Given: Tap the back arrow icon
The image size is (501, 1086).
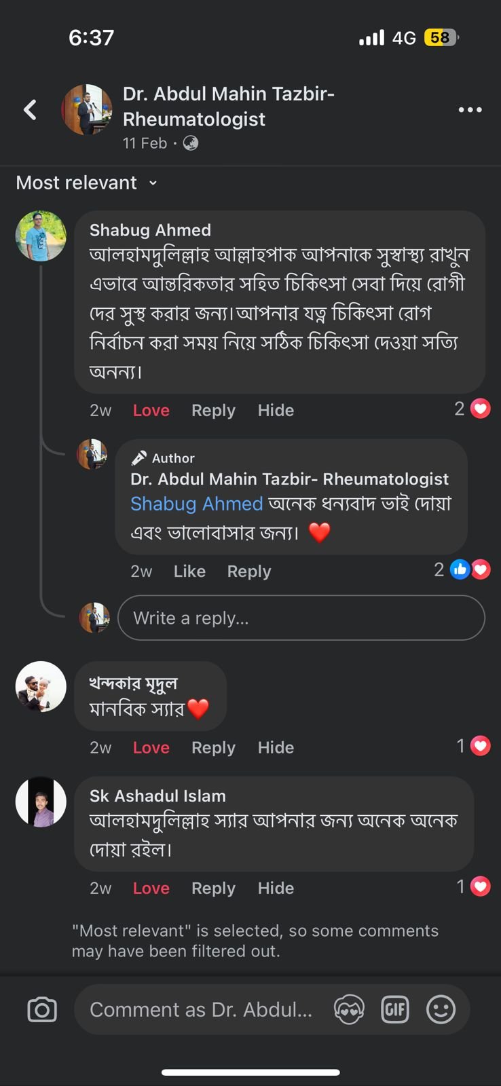Looking at the screenshot, I should (x=30, y=110).
